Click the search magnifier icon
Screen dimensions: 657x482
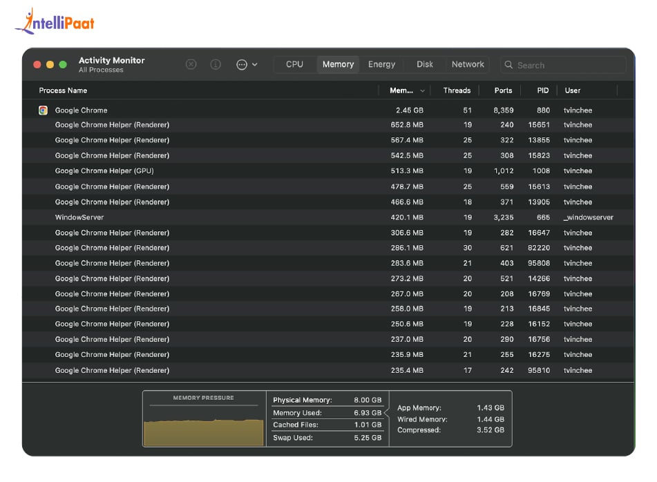tap(508, 65)
